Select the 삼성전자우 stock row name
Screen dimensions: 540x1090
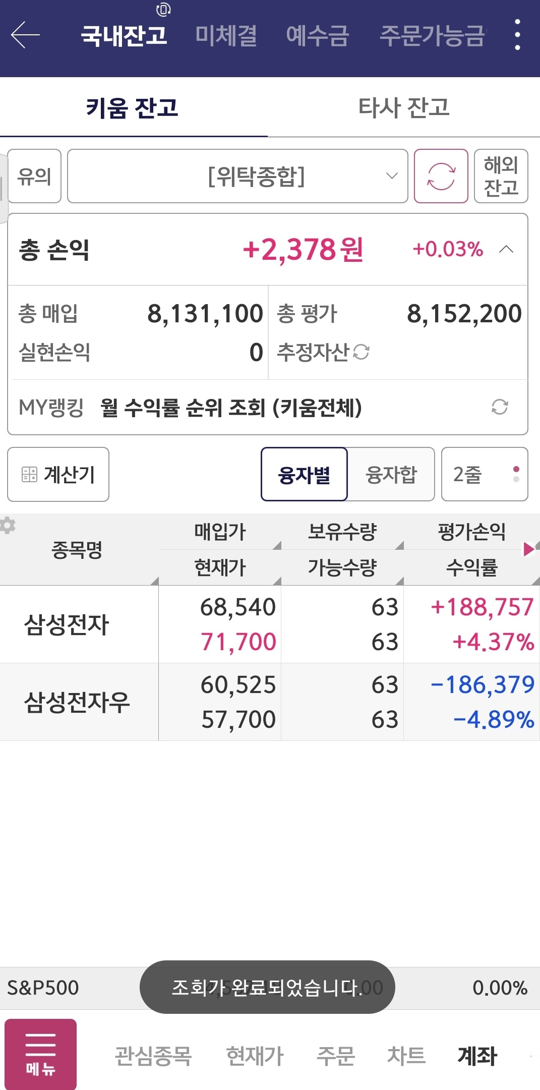click(77, 702)
